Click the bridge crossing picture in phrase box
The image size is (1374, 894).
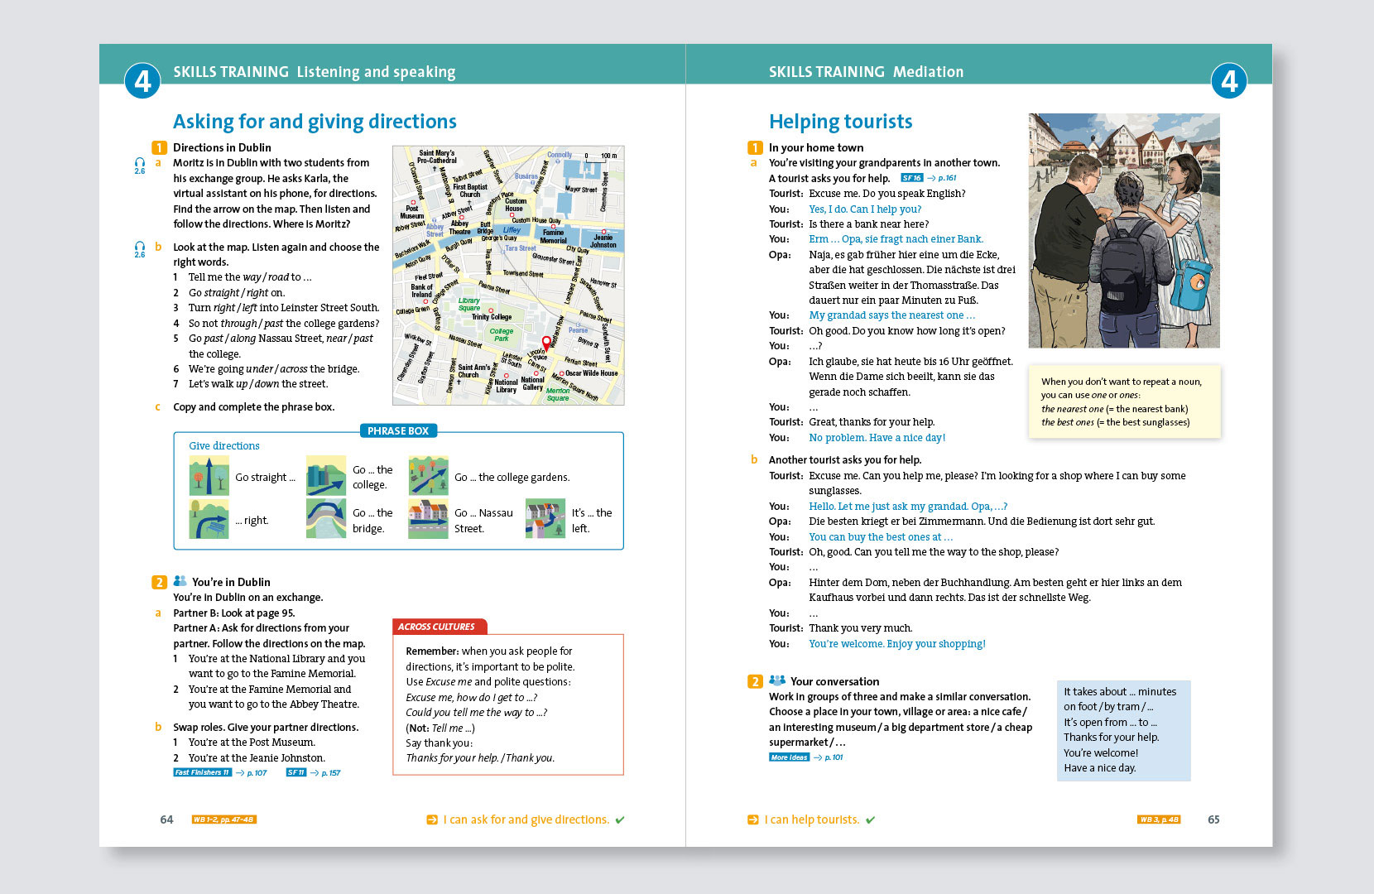pyautogui.click(x=326, y=519)
